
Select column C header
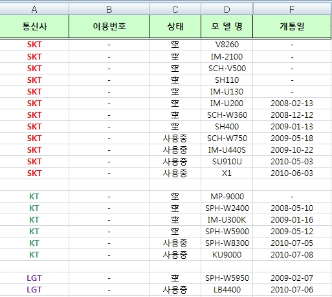pyautogui.click(x=175, y=9)
